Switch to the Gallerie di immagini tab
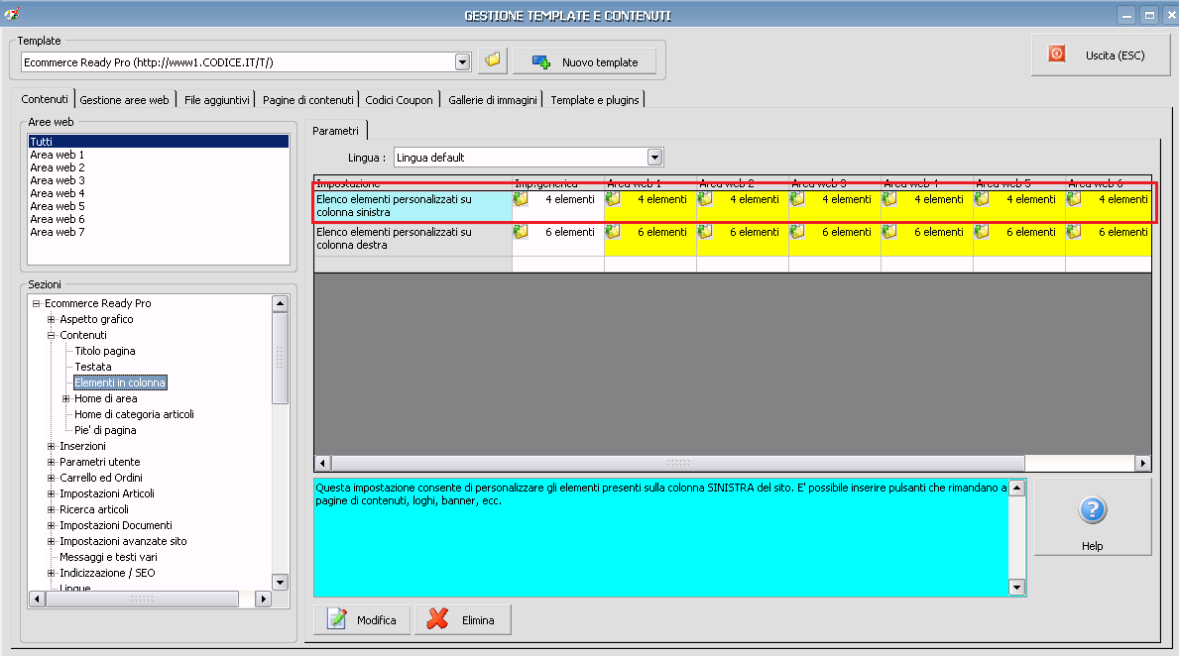1179x656 pixels. click(493, 100)
